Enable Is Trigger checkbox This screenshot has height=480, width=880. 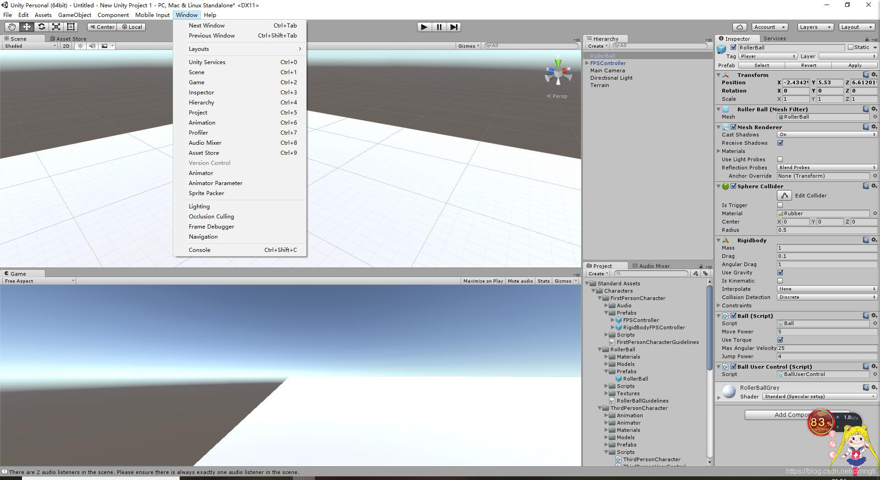(x=780, y=205)
